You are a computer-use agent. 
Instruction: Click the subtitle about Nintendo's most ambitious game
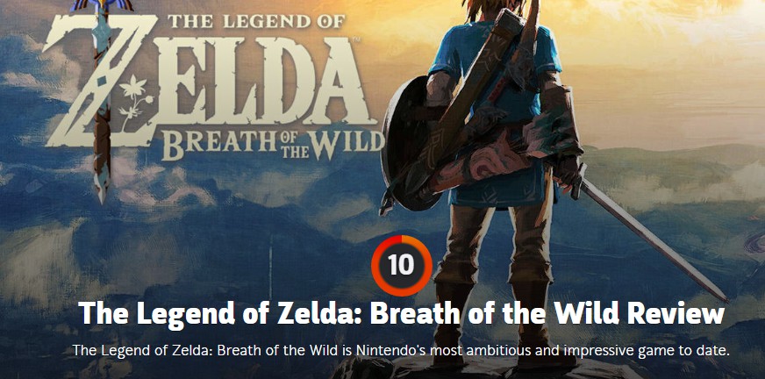pos(401,350)
